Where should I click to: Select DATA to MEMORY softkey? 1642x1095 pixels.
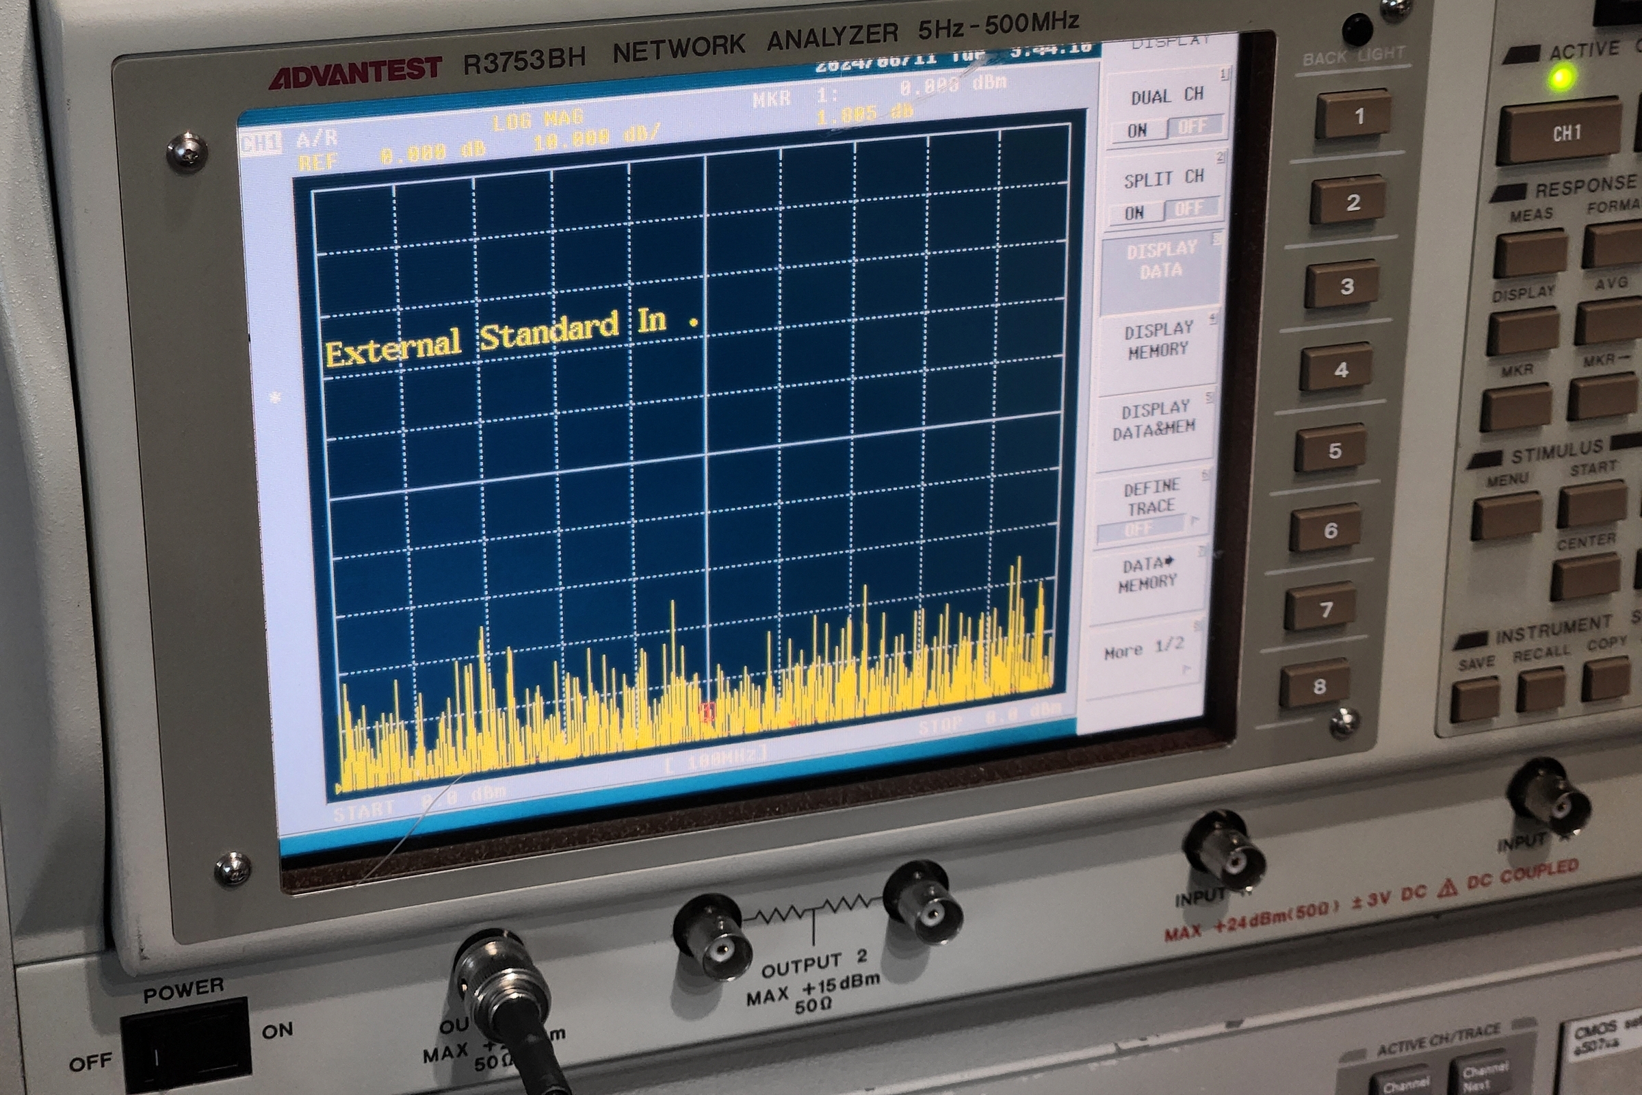click(x=1148, y=574)
